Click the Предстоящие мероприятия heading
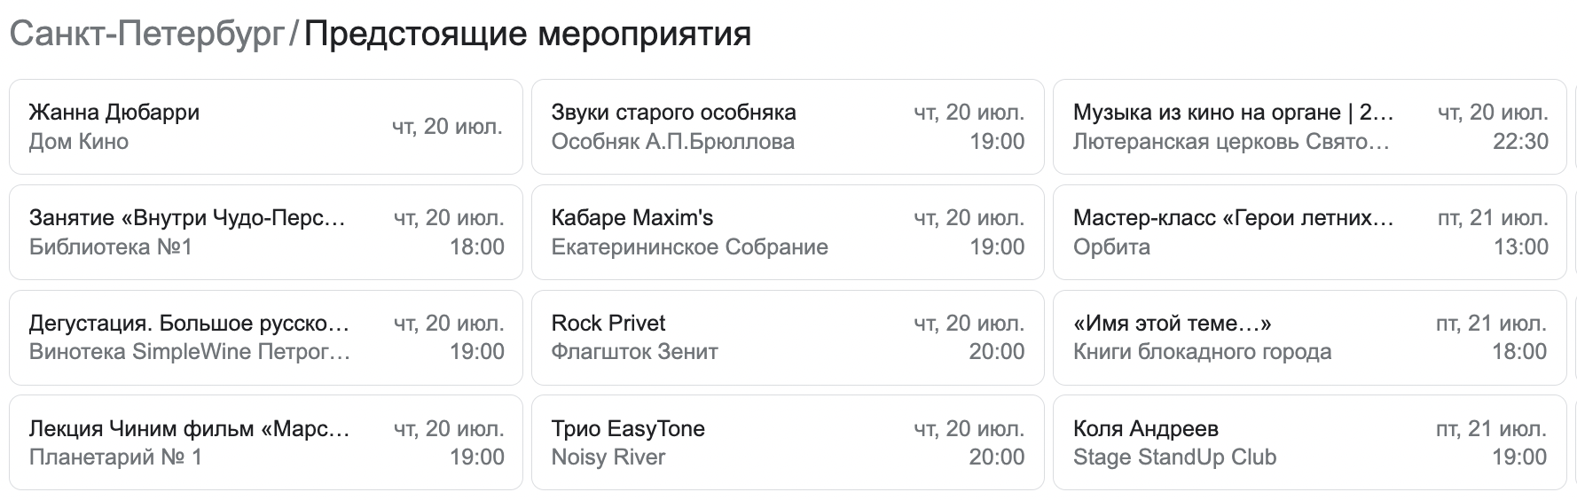This screenshot has height=500, width=1577. click(527, 35)
